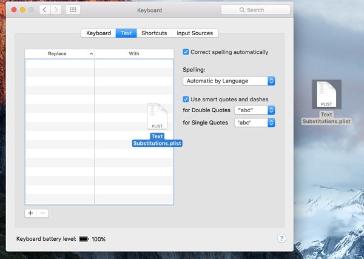This screenshot has height=259, width=364.
Task: Open the Double Quotes style dropdown
Action: pos(255,110)
